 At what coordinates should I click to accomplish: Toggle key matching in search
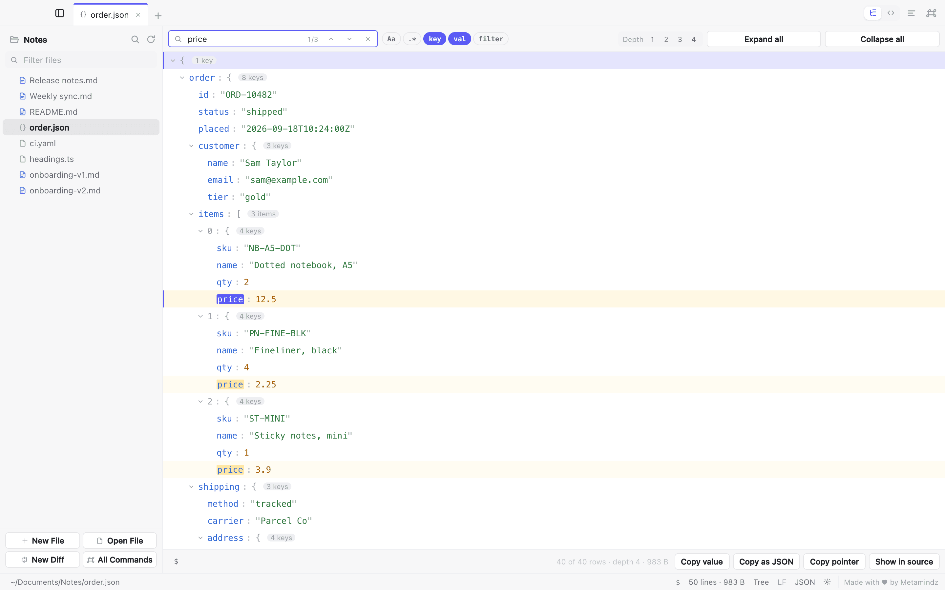coord(435,39)
